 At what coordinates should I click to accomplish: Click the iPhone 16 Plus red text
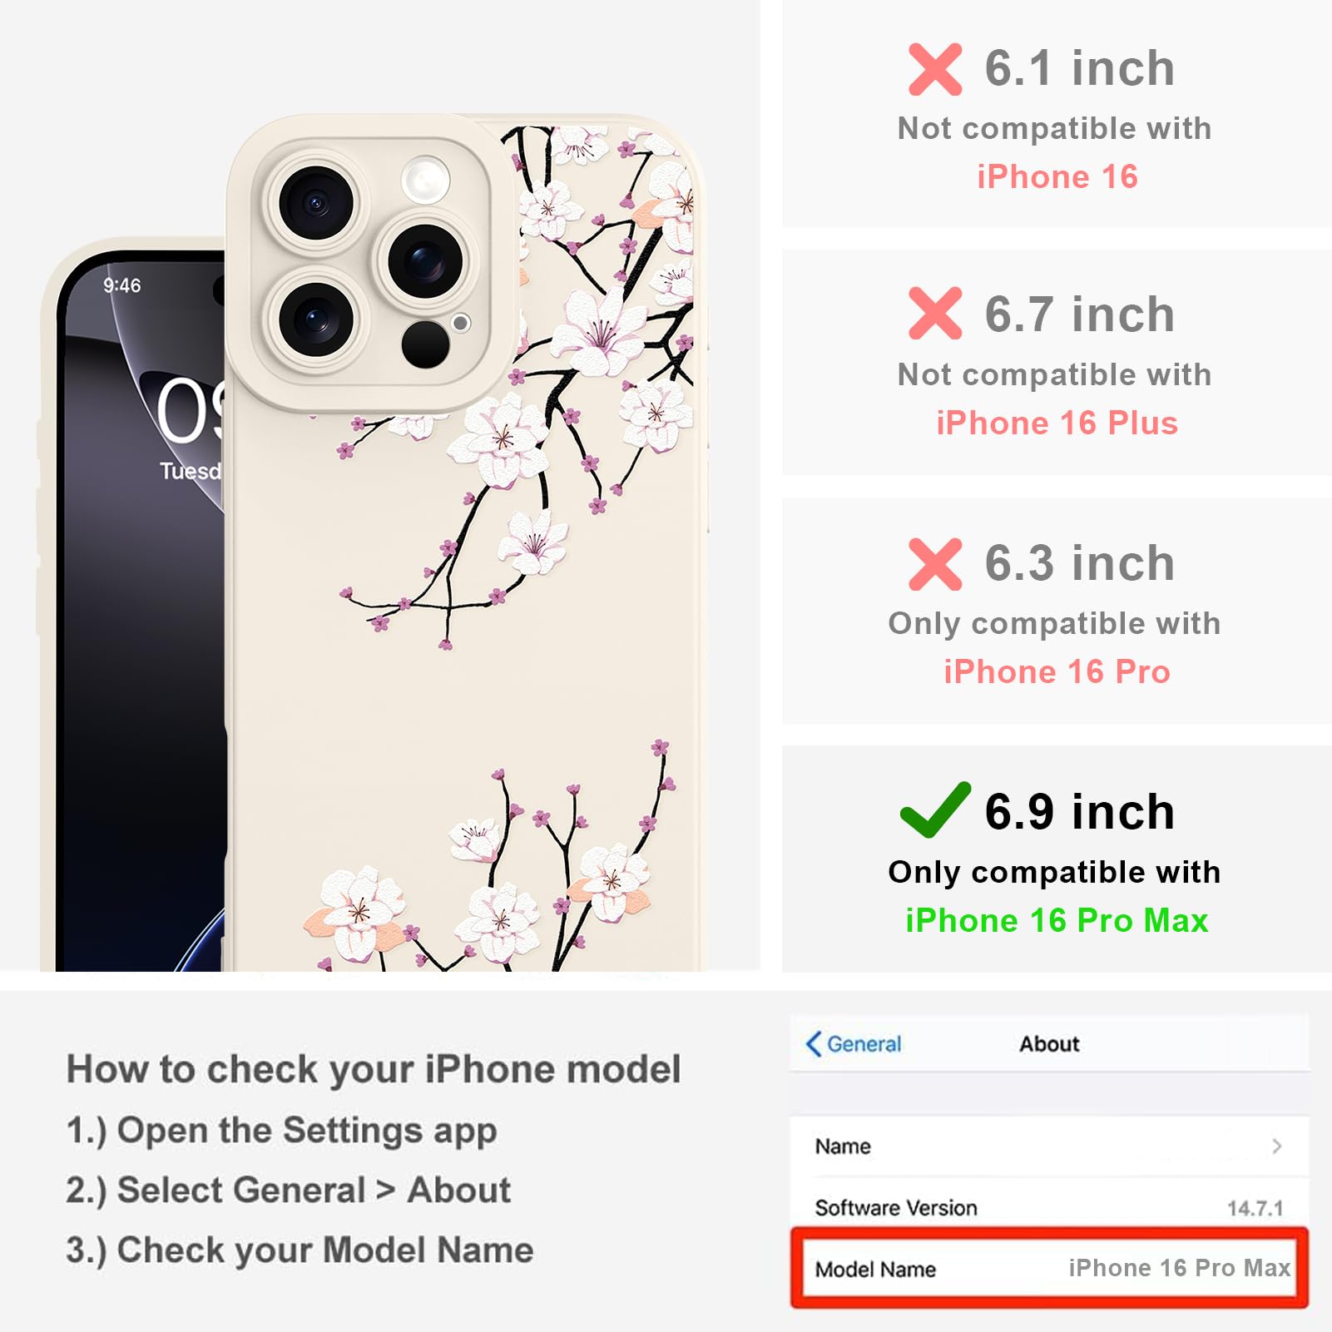(x=1057, y=423)
